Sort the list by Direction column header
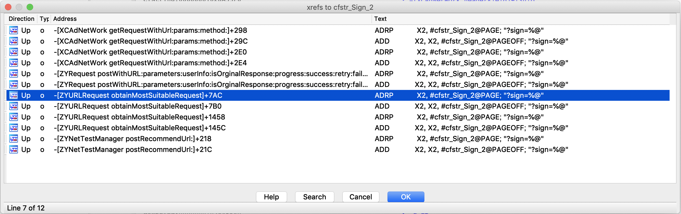Screen dimensions: 681x214 (x=21, y=19)
